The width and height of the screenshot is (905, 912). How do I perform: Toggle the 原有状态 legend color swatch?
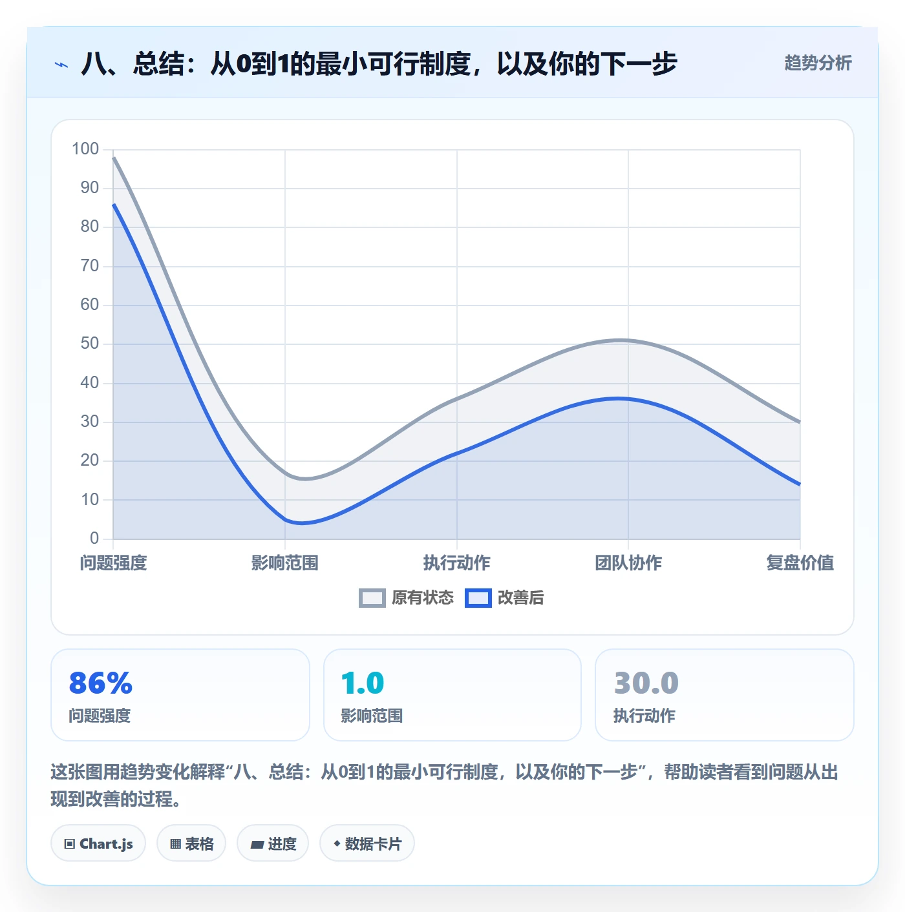pyautogui.click(x=372, y=598)
